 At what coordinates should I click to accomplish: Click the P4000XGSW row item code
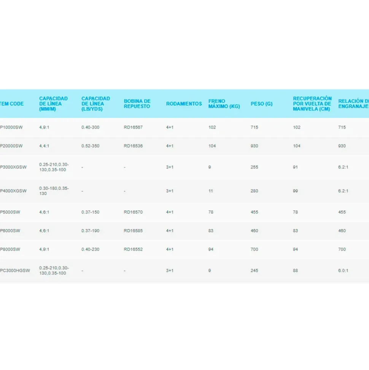(13, 191)
